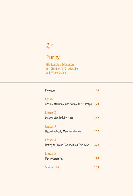This screenshot has height=196, width=133.
Task: Open the Special Q&A section
Action: [52, 167]
